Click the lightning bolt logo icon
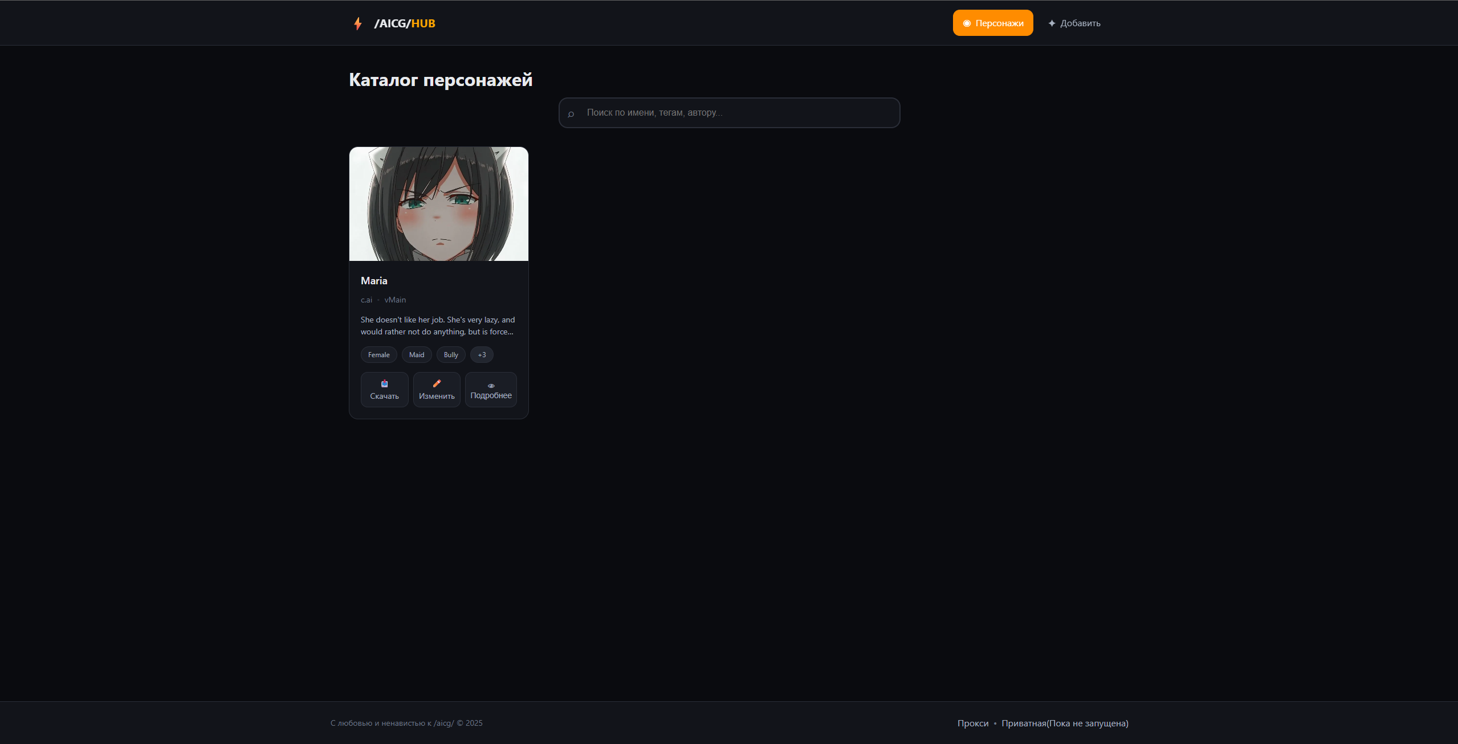 [x=357, y=23]
